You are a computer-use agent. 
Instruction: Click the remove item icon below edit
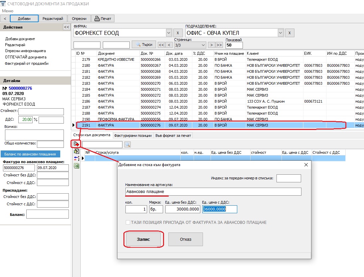click(76, 158)
